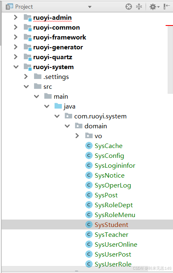Viewport: 173px width, 273px height.
Task: Click the blue java source folder icon
Action: pos(58,106)
